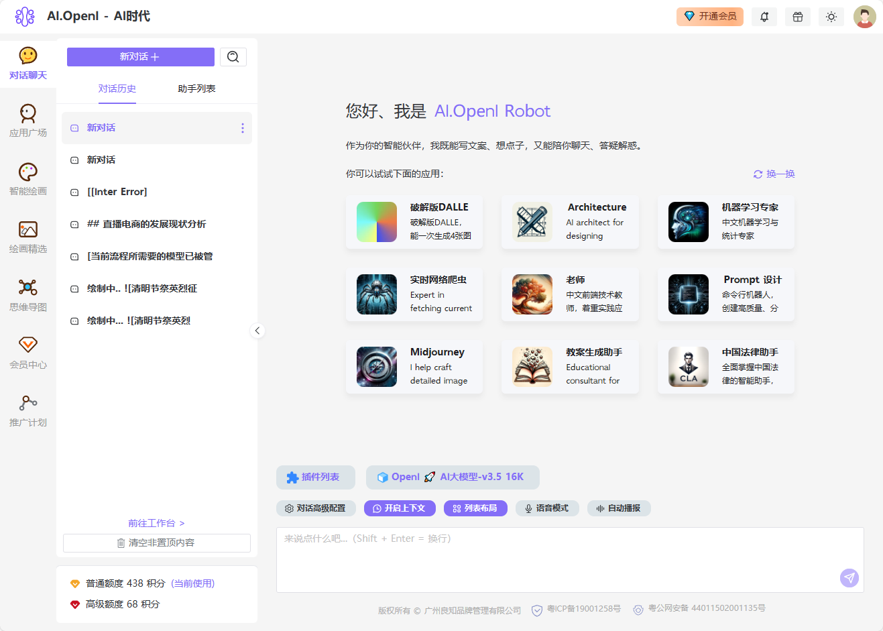Open the [当前流程所需要的模型已被管 conversation

157,256
